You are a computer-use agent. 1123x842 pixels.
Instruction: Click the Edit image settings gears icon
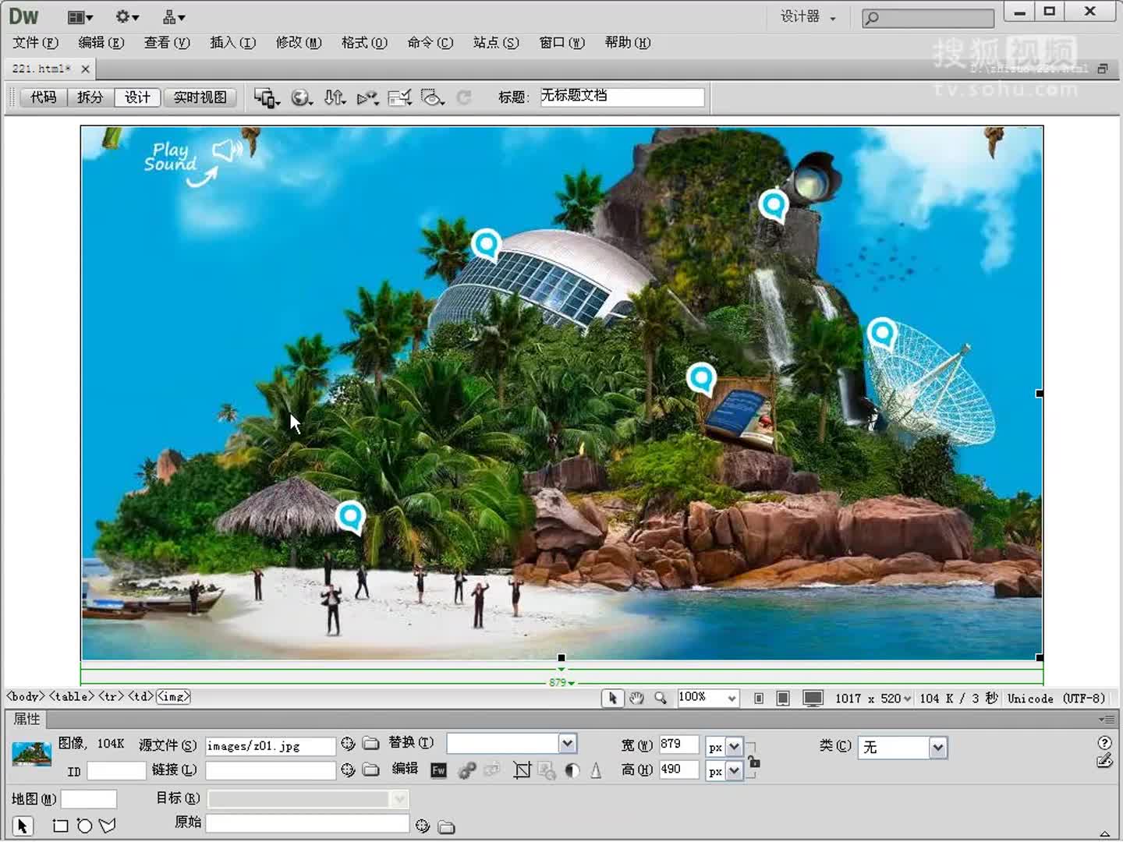pos(467,770)
